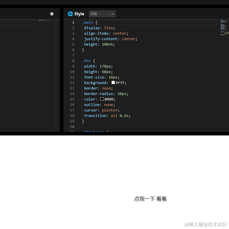Click the 'justify-content: center;' line
Screen dimensions: 229x229
pyautogui.click(x=111, y=39)
